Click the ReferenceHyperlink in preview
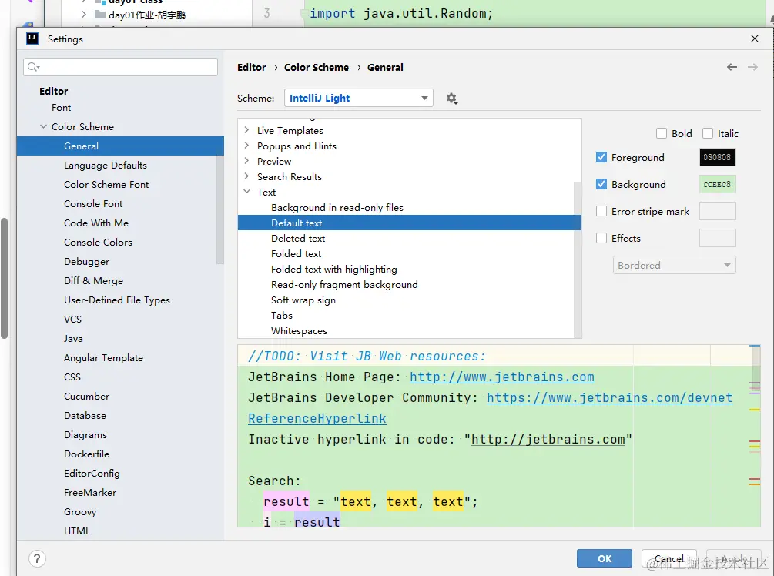Screen dimensions: 774x576 pos(317,419)
